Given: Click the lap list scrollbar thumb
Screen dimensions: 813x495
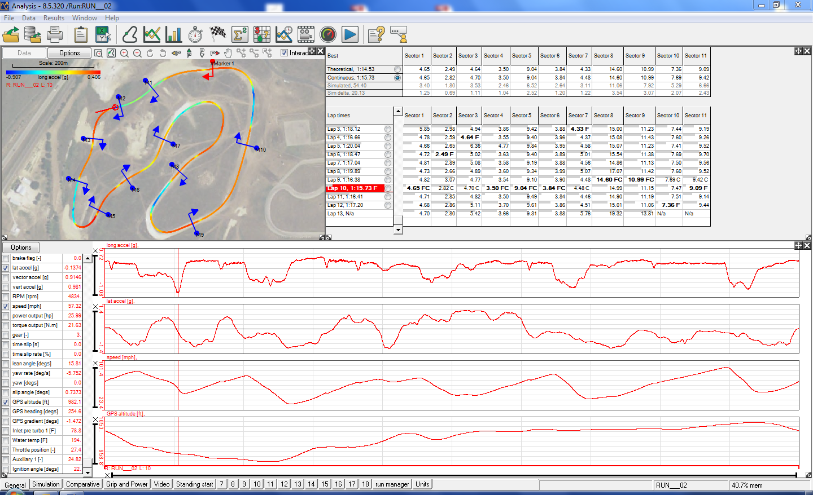Looking at the screenshot, I should coord(398,220).
